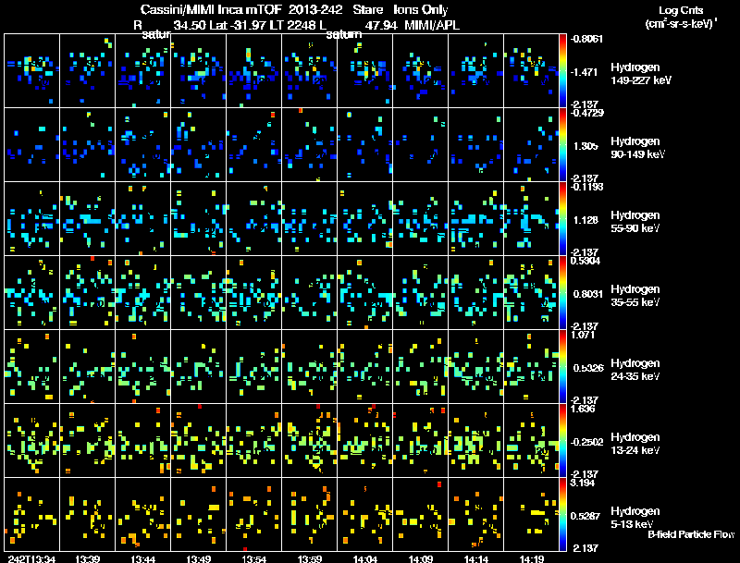Click the Hydrogen 90-149 keV color bar
The width and height of the screenshot is (740, 563).
point(562,145)
